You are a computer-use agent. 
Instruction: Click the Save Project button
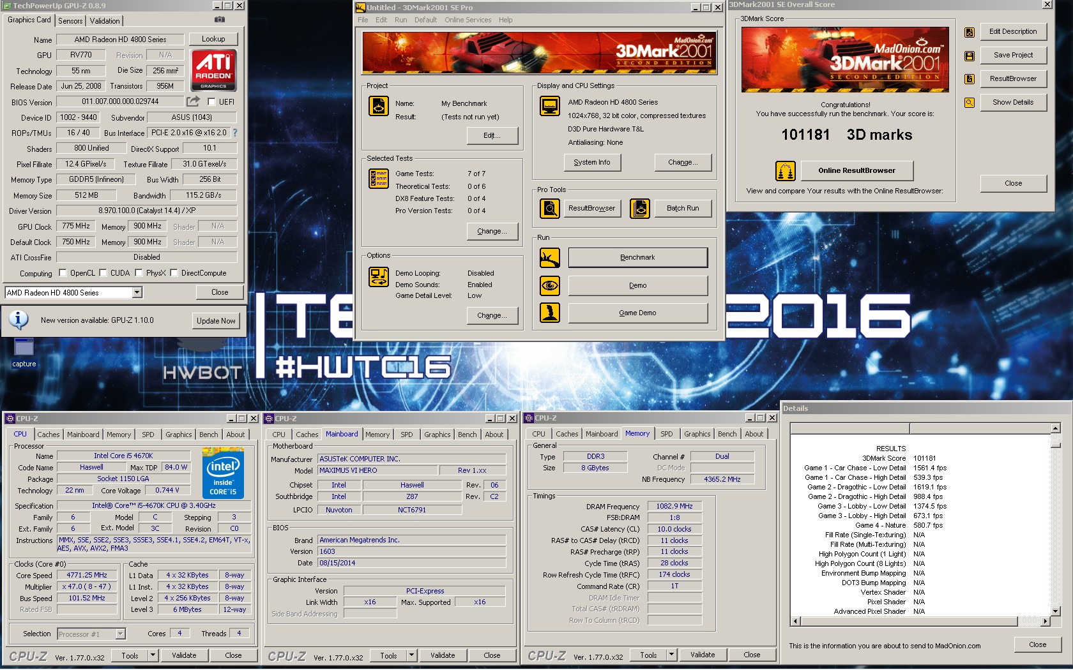(x=1013, y=55)
